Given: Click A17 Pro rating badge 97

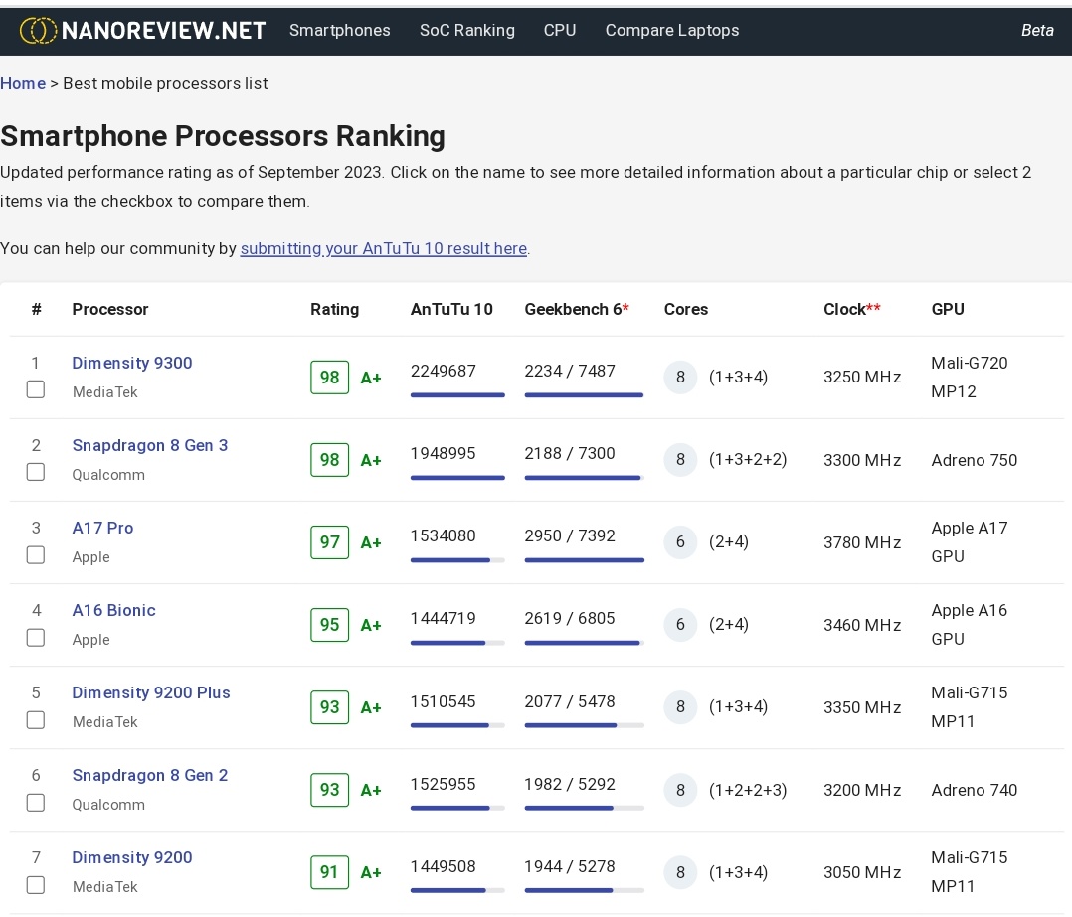Looking at the screenshot, I should pos(329,542).
